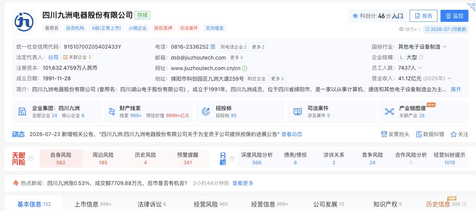
Task: Click the 关注 star icon
Action: pyautogui.click(x=453, y=134)
